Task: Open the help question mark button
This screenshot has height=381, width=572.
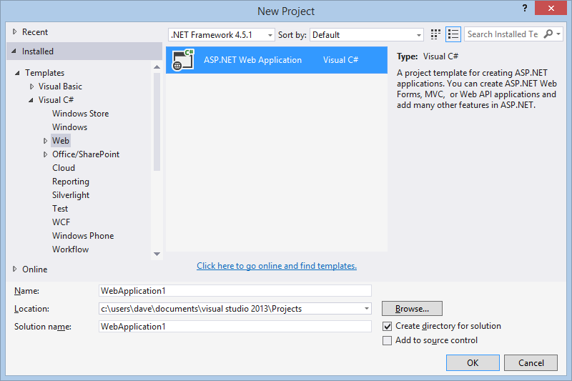Action: [x=525, y=8]
